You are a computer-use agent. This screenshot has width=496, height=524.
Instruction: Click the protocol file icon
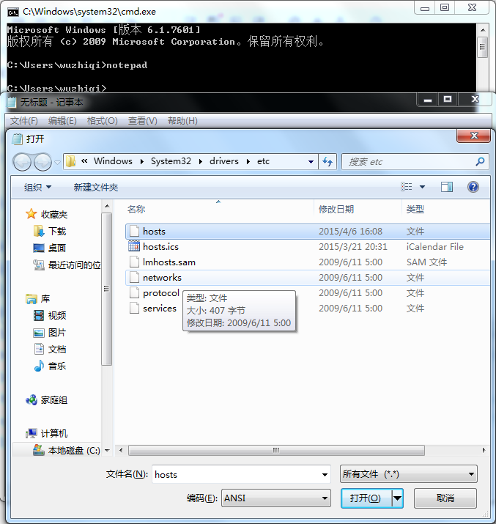[x=134, y=292]
